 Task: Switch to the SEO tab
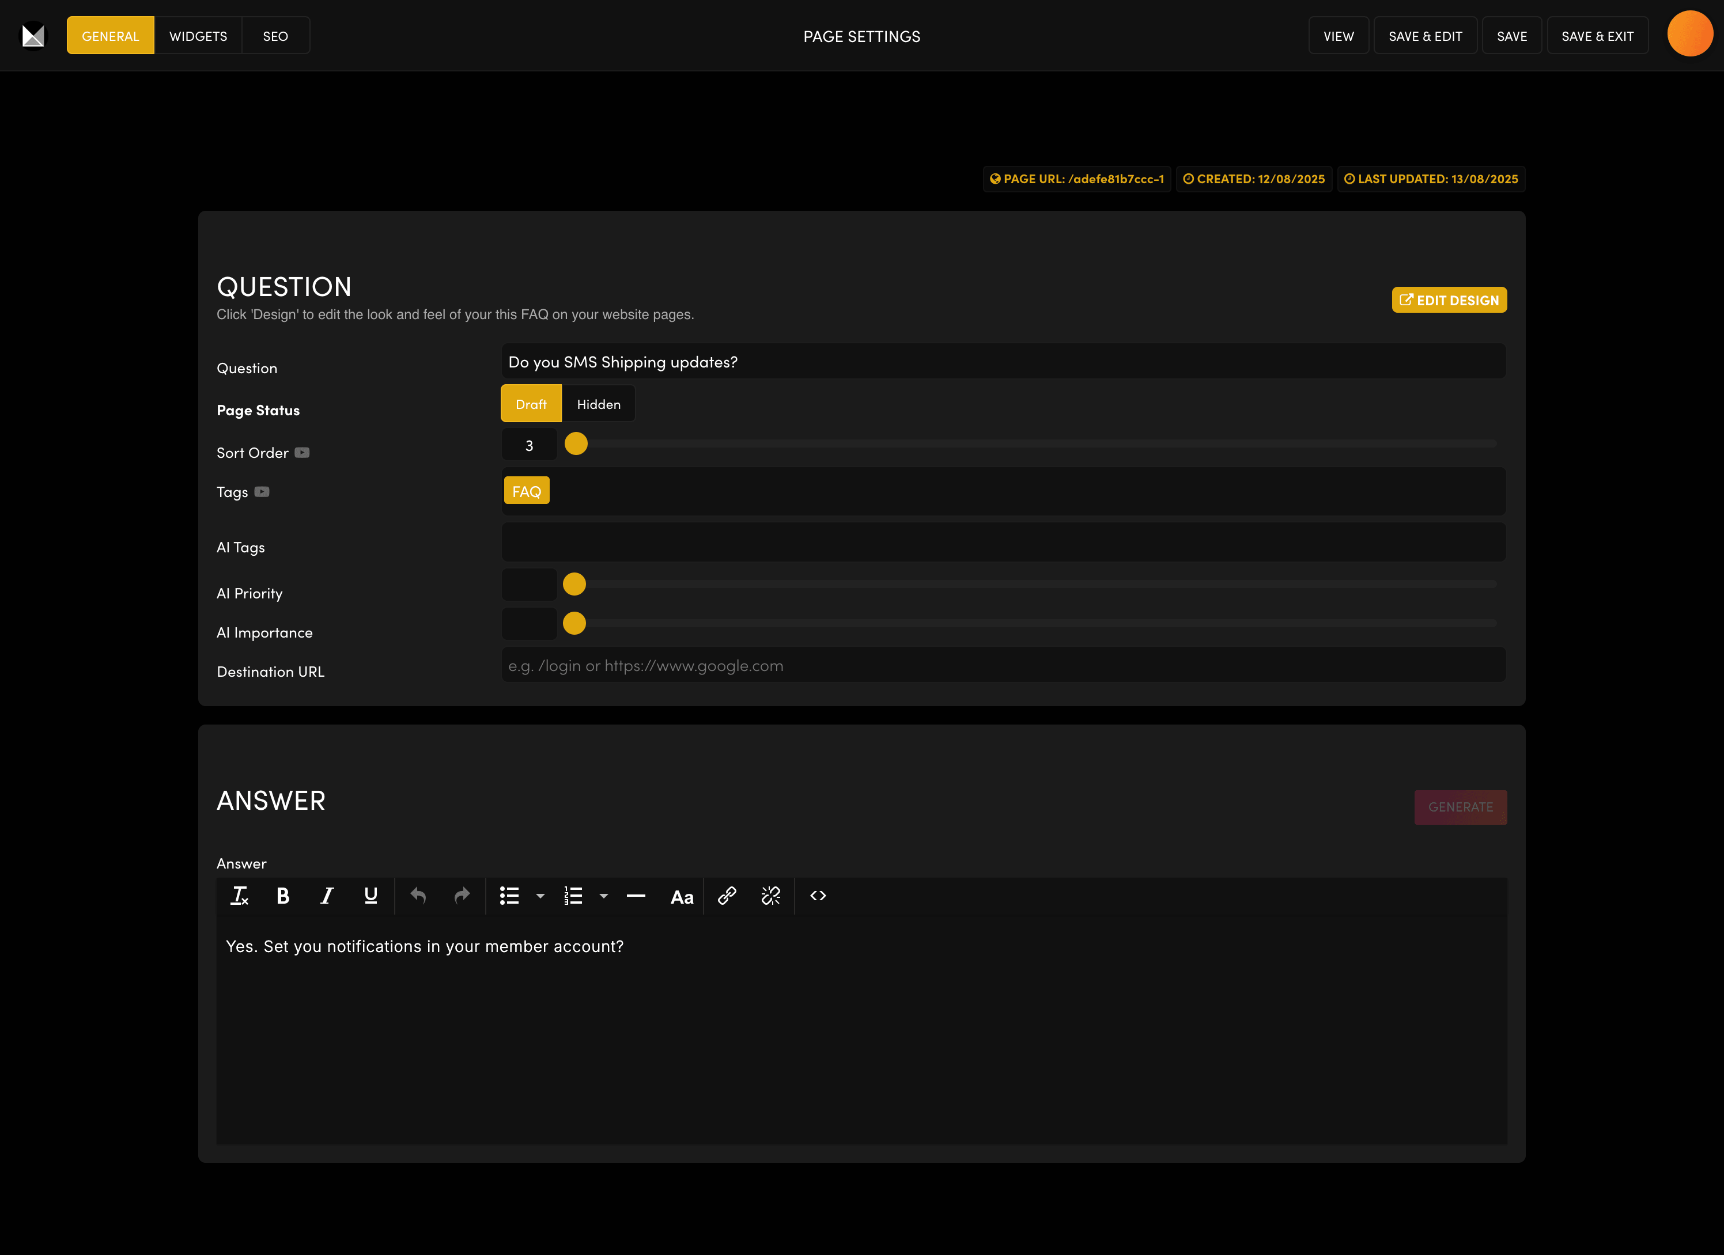click(x=275, y=36)
